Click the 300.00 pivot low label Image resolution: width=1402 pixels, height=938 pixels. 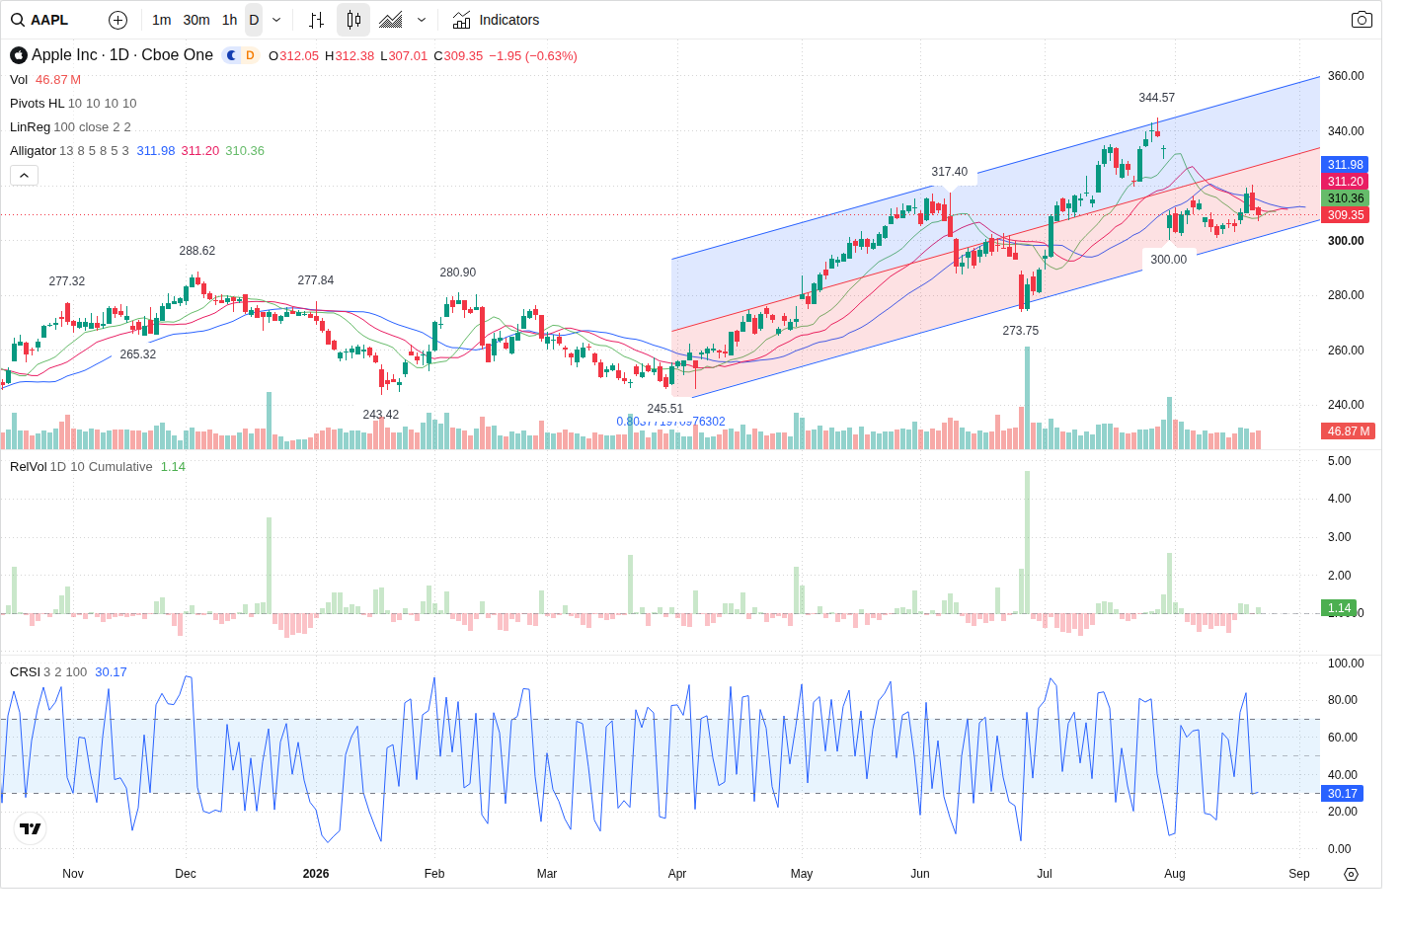pos(1168,260)
